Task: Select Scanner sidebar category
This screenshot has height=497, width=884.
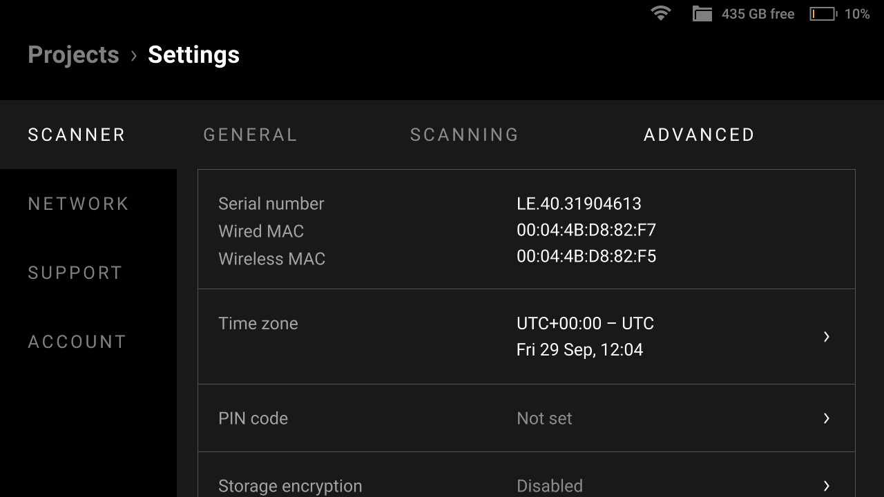Action: pyautogui.click(x=76, y=135)
